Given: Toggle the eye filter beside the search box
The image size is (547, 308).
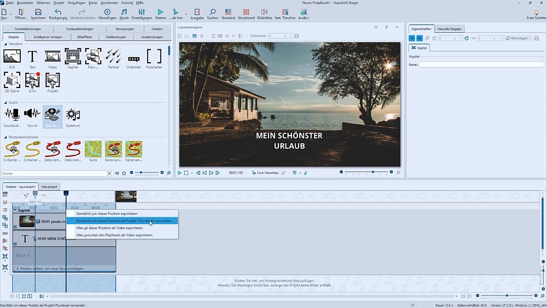Looking at the screenshot, I should 117,173.
